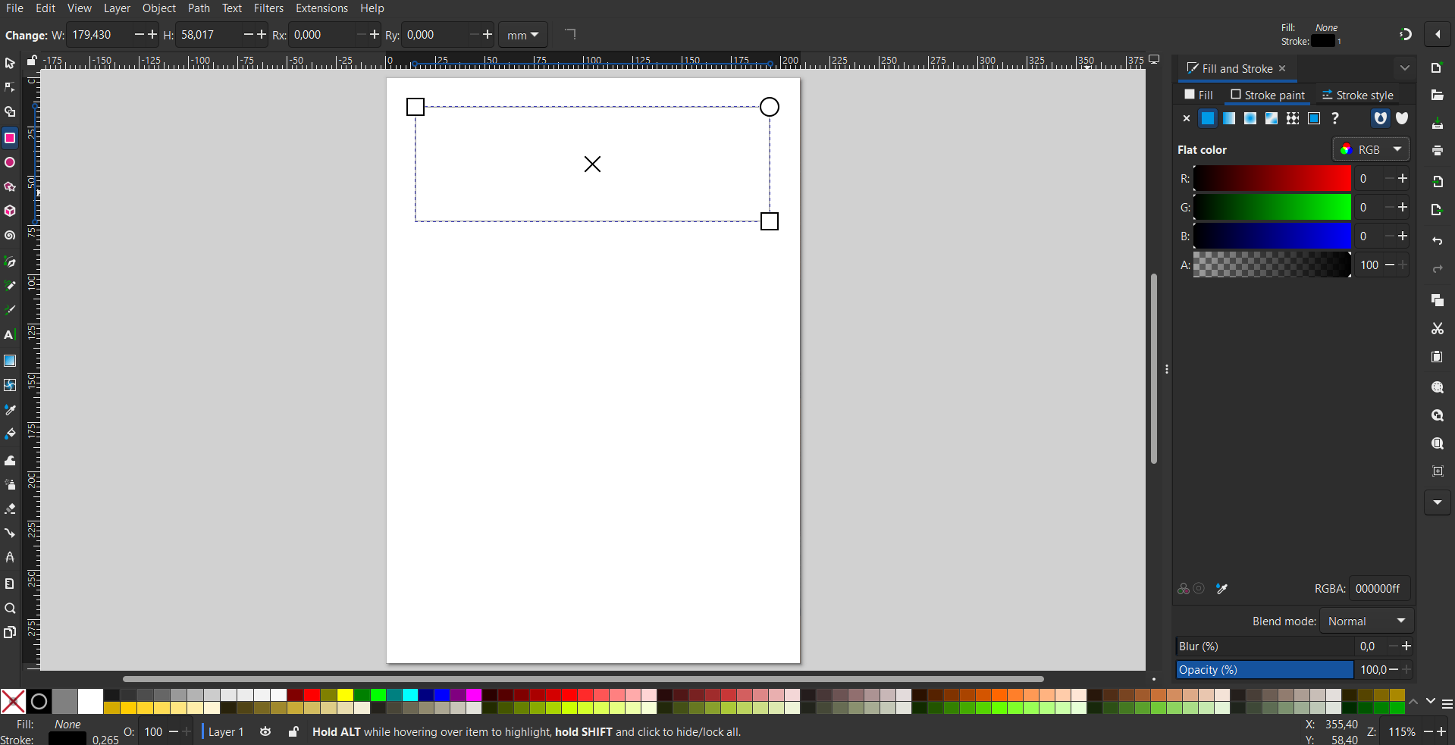1455x745 pixels.
Task: Open the Extensions menu
Action: pyautogui.click(x=321, y=8)
